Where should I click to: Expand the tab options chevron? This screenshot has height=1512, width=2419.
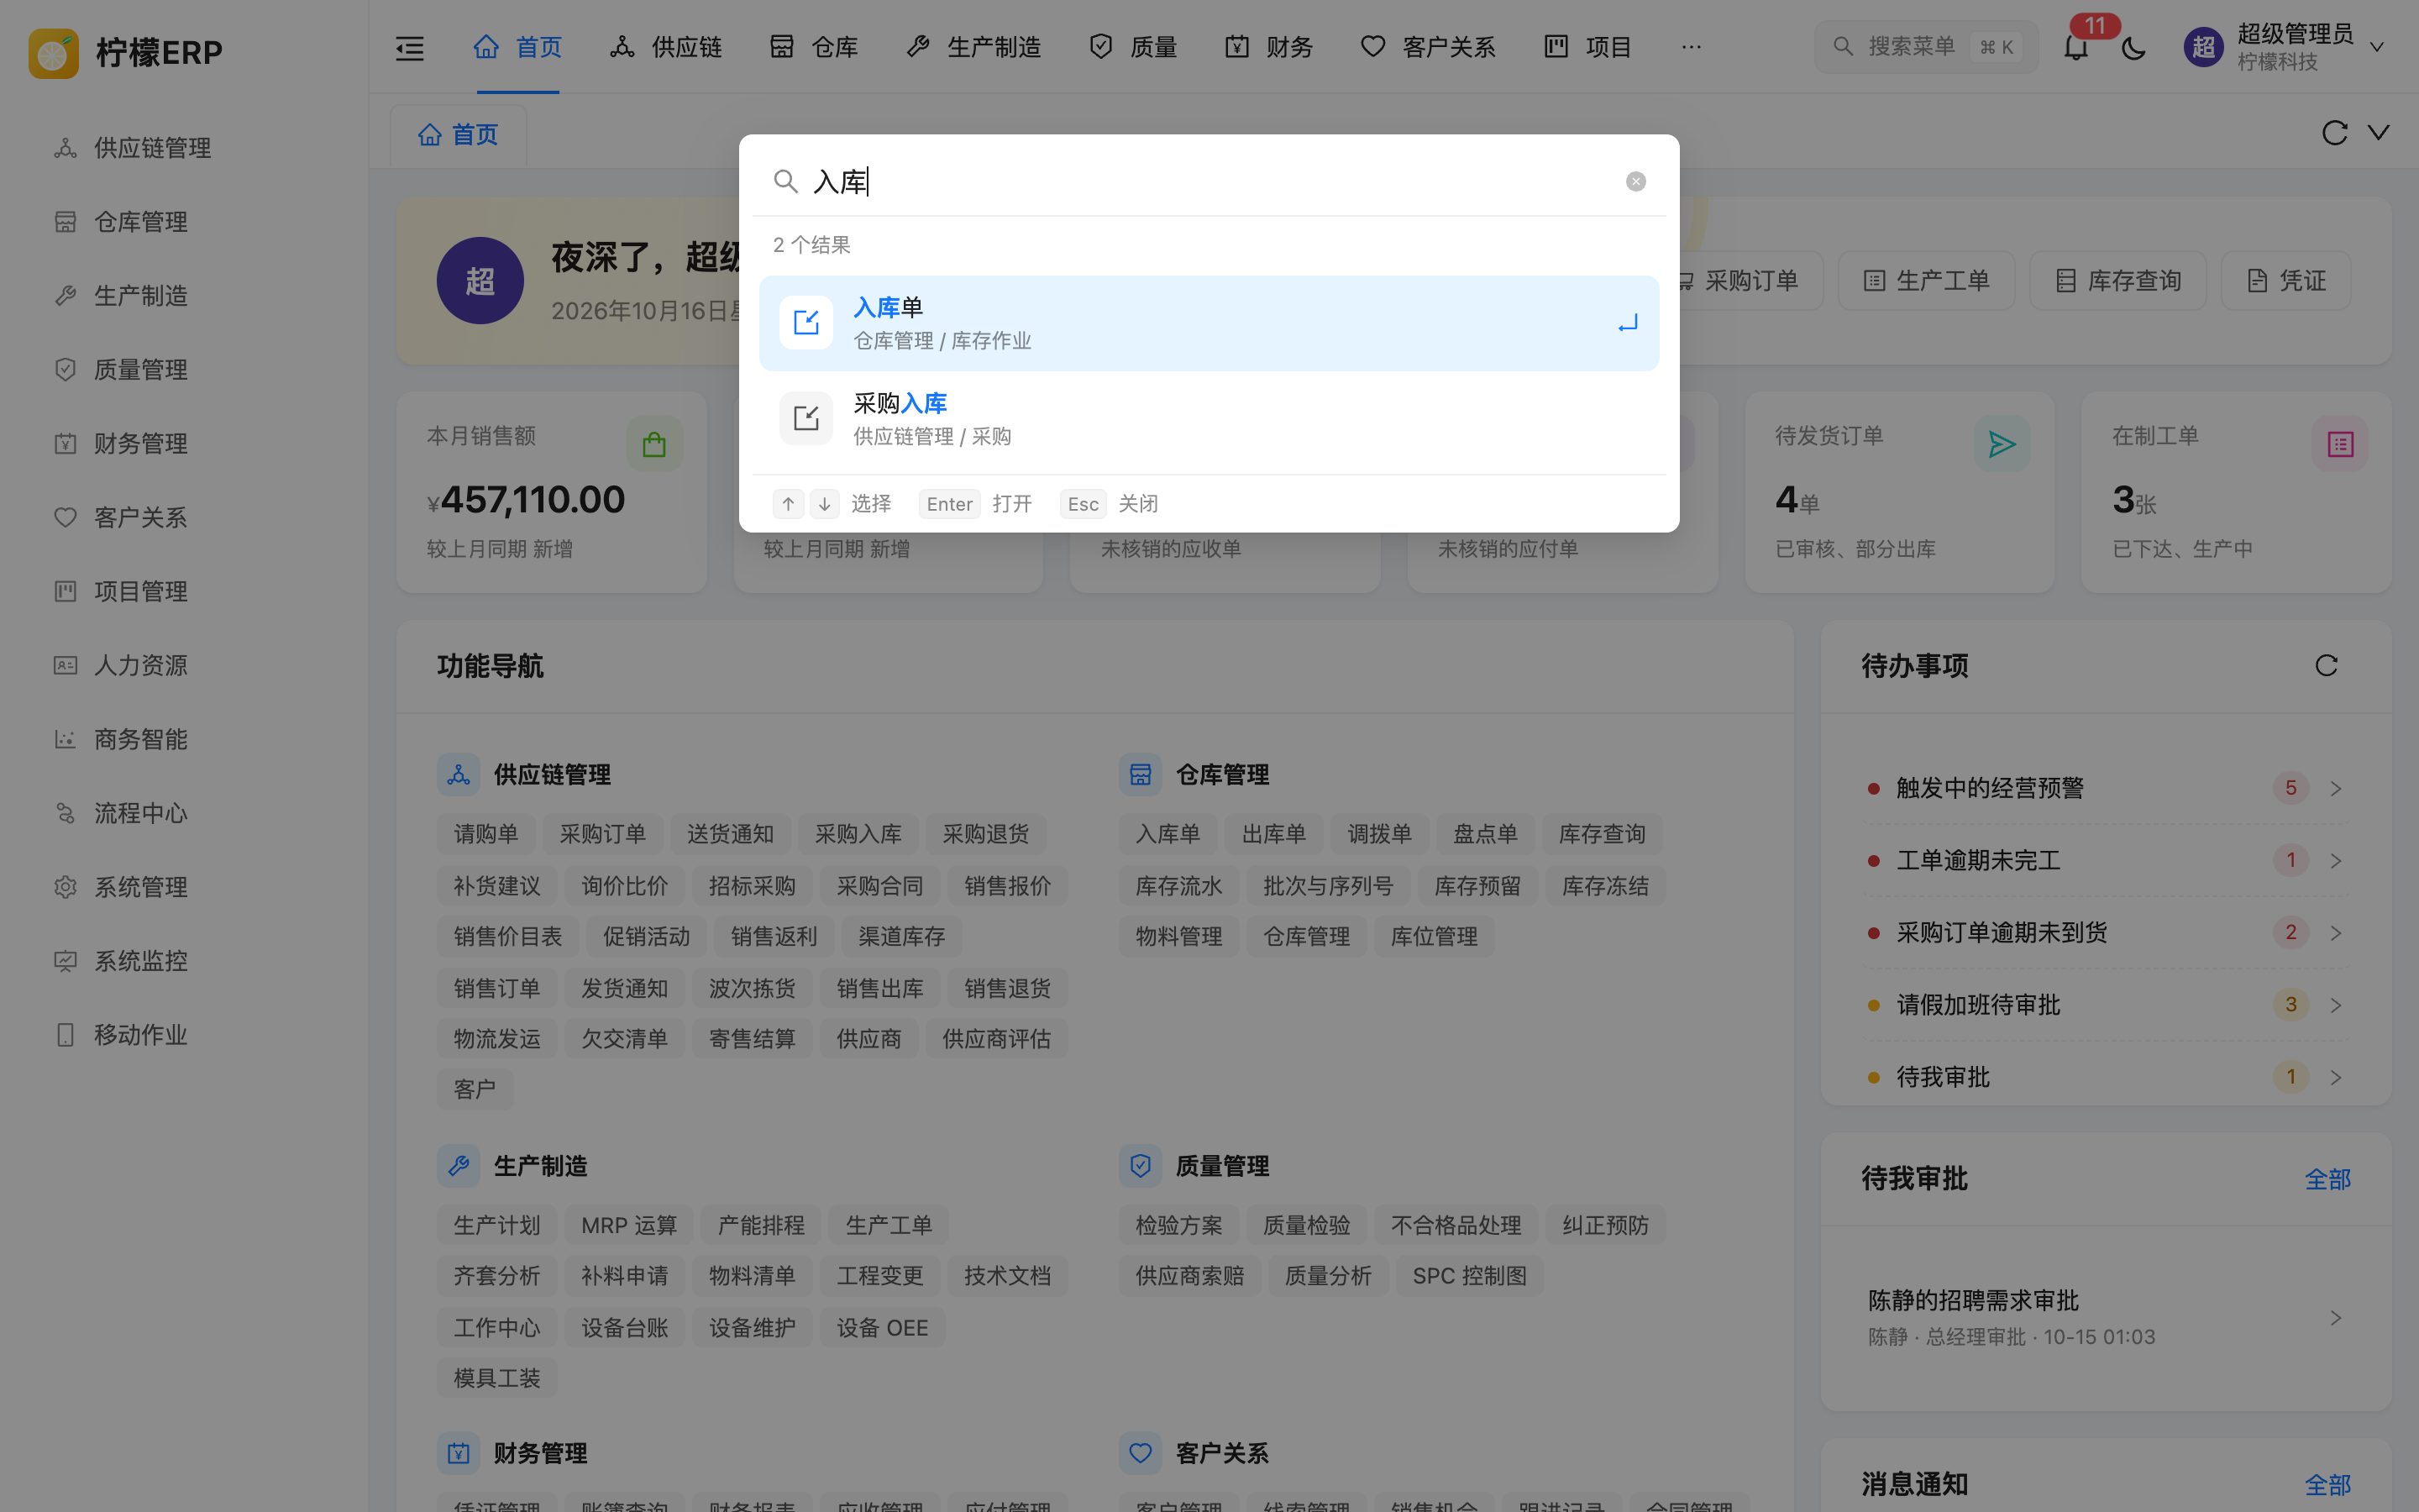pyautogui.click(x=2379, y=133)
